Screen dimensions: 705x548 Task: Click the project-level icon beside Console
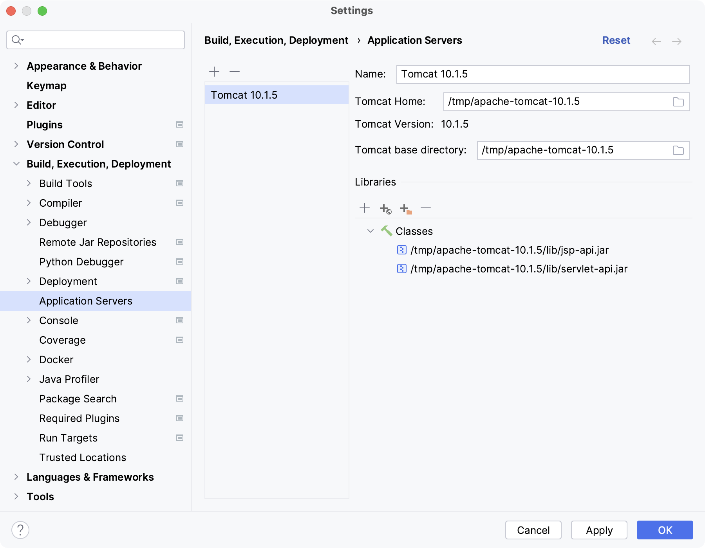click(x=180, y=320)
